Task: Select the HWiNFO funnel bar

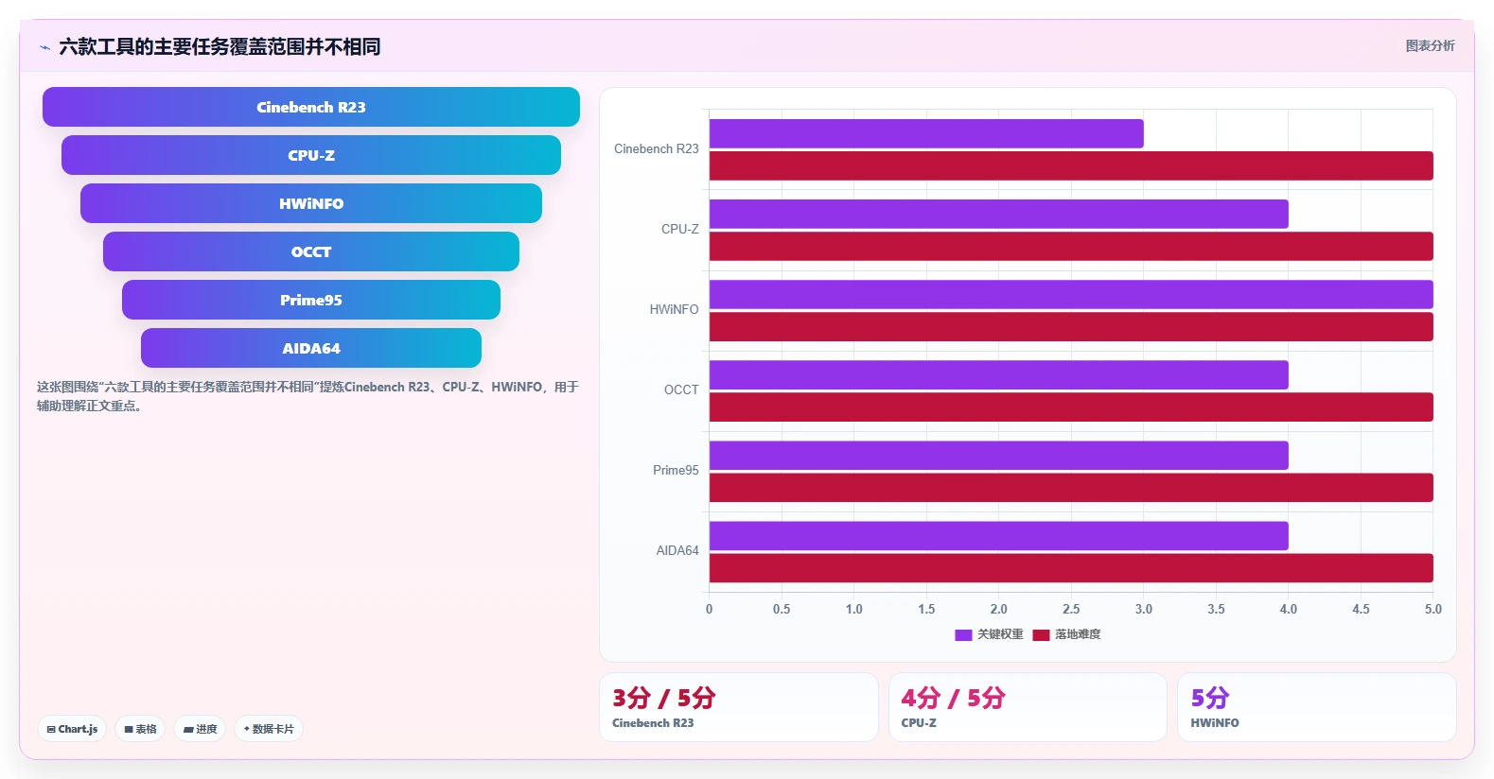Action: (x=311, y=203)
